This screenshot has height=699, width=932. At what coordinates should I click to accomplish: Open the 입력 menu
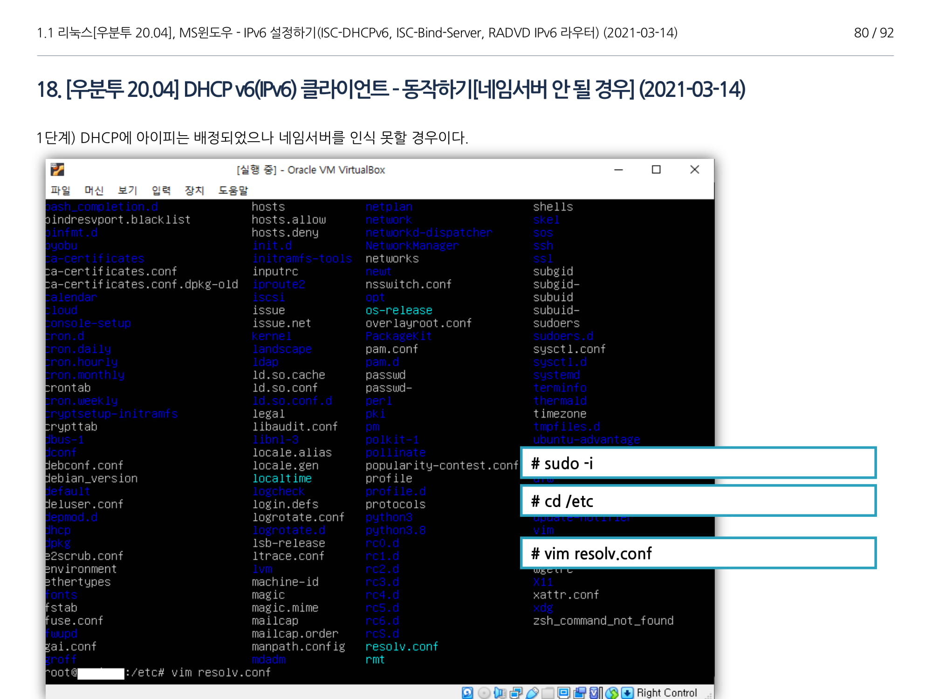coord(161,190)
